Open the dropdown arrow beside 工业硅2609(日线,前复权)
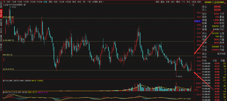The image size is (227, 101). coord(24,5)
